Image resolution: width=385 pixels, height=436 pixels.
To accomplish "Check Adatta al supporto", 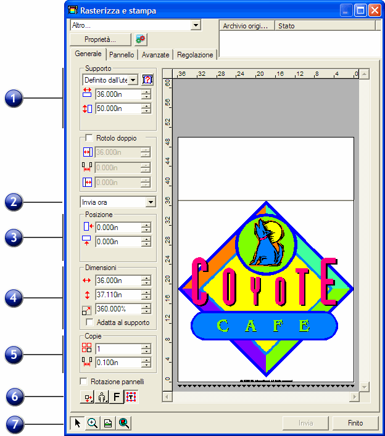I will [89, 323].
